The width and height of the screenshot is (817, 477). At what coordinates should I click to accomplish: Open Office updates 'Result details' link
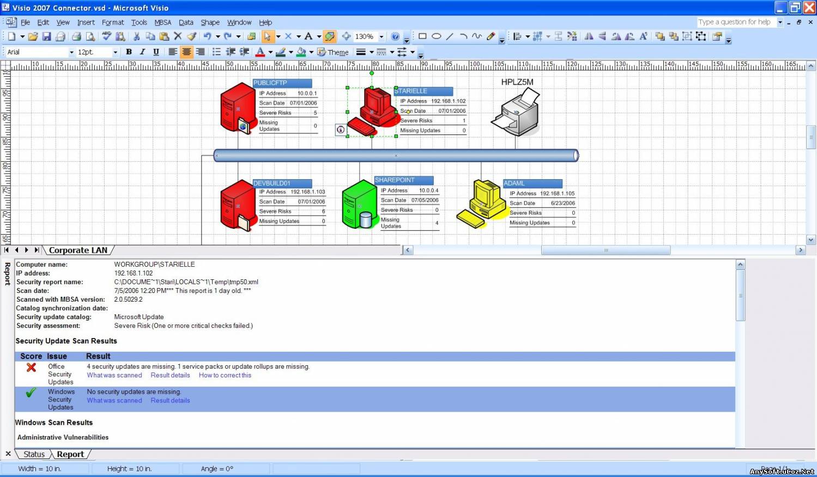click(171, 375)
